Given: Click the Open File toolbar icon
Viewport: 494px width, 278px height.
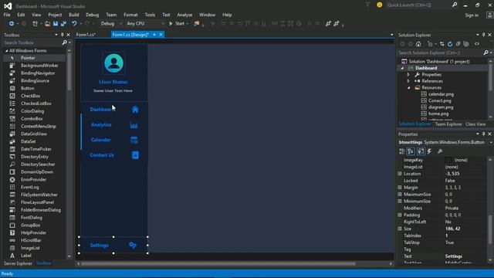Looking at the screenshot, I should pos(47,24).
